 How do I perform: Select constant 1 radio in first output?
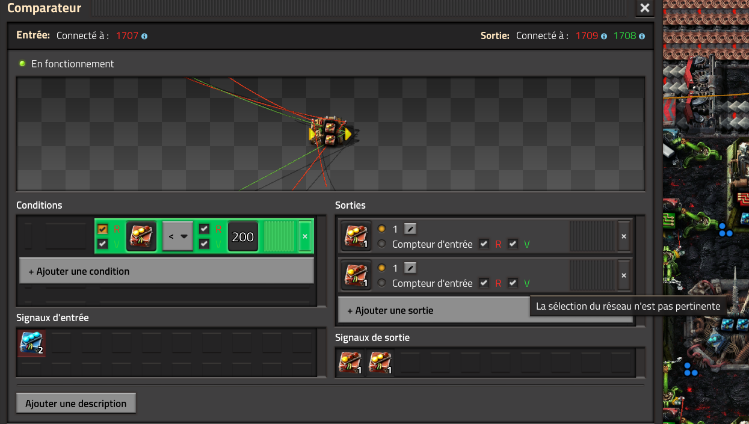(381, 229)
